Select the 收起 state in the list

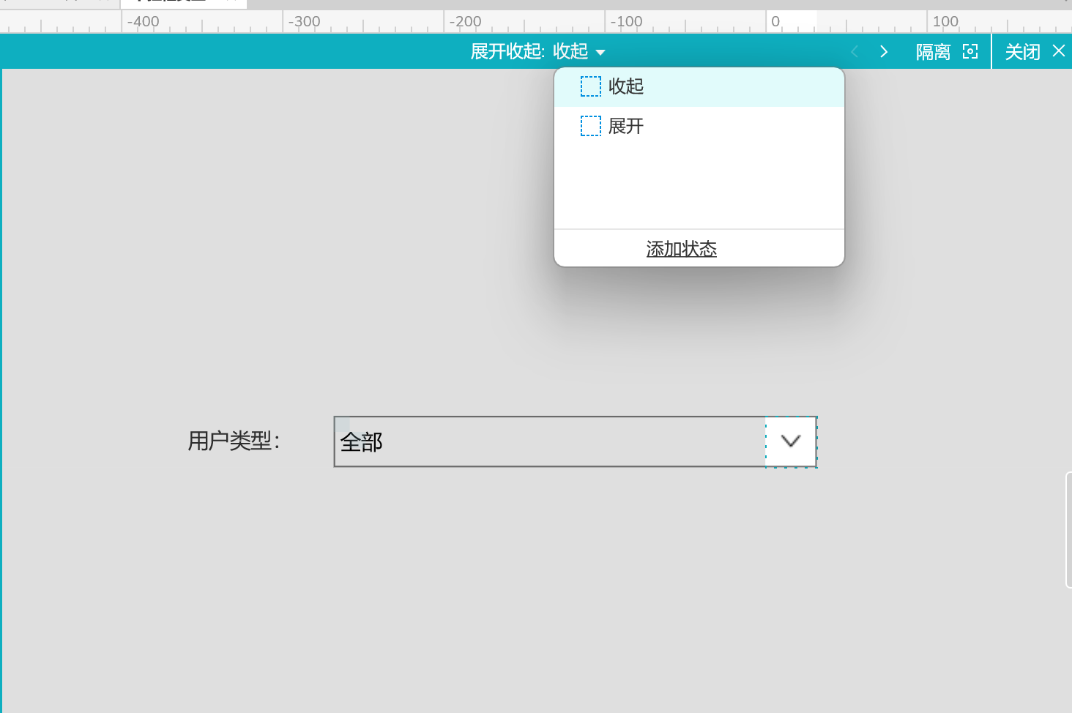[x=626, y=86]
